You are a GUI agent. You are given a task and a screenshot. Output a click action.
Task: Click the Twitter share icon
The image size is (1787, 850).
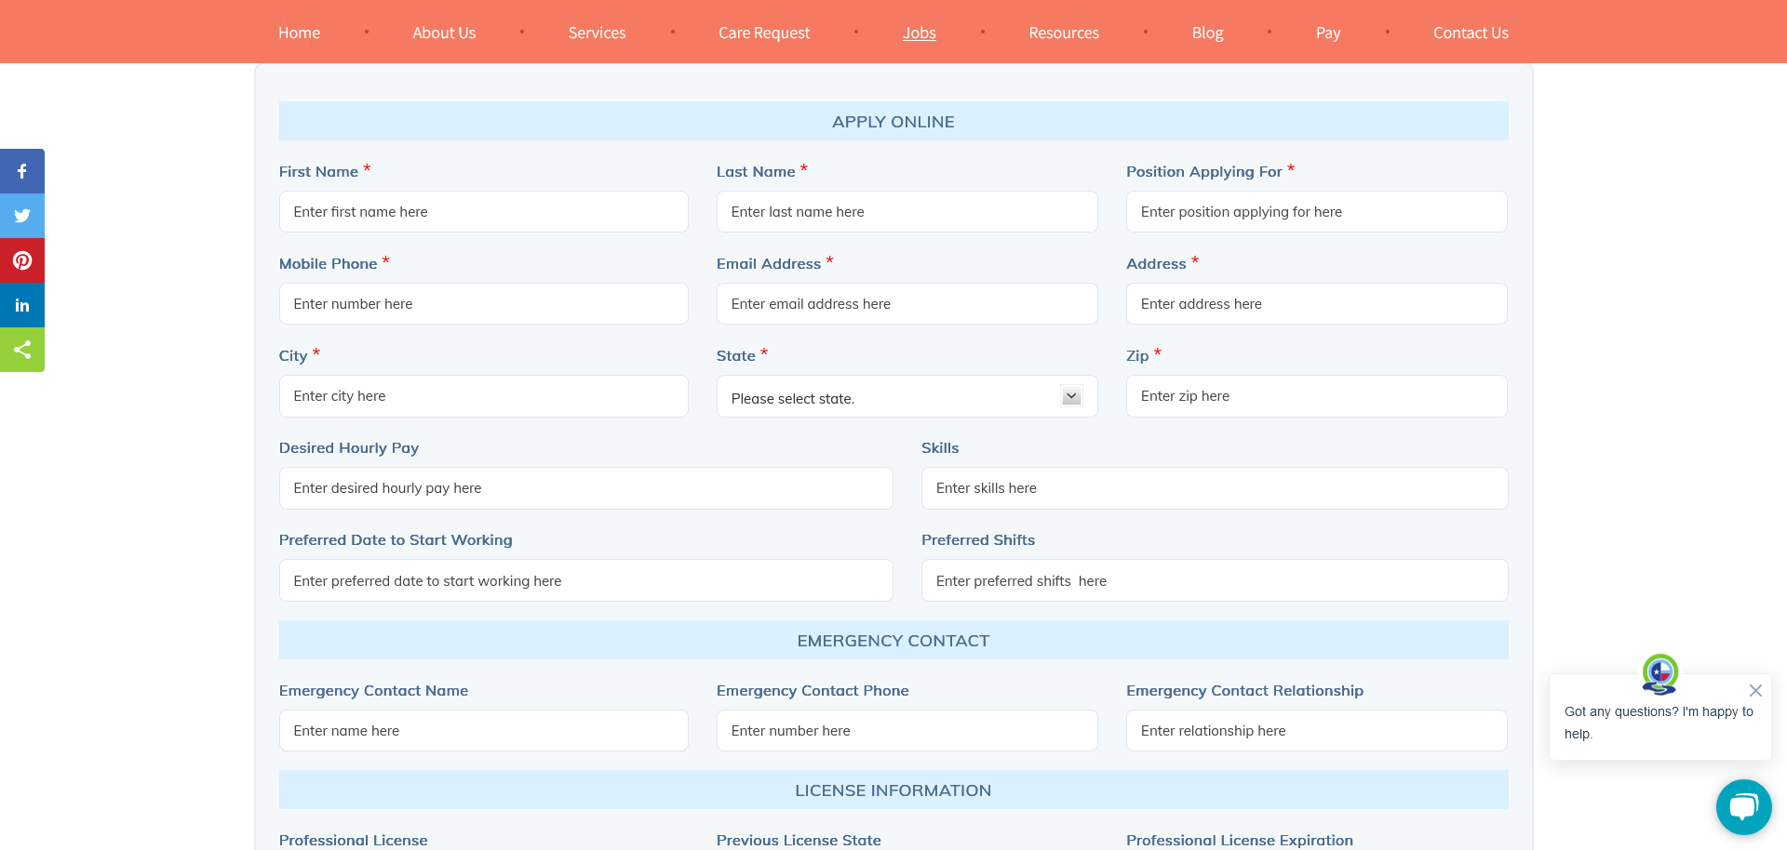point(22,216)
